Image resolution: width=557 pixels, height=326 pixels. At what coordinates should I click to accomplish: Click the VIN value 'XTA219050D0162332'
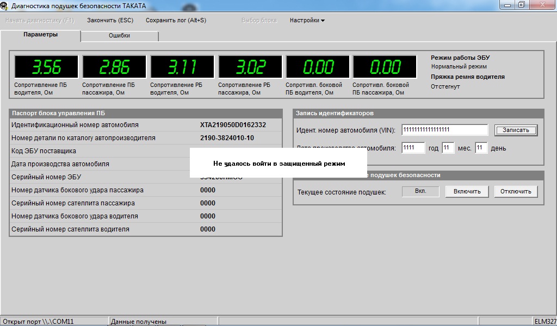point(233,125)
